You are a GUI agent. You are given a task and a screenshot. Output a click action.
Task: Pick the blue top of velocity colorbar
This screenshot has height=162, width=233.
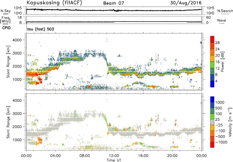tap(212, 99)
